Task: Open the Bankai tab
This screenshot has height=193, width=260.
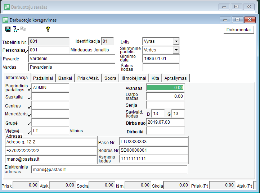Action: pyautogui.click(x=65, y=78)
